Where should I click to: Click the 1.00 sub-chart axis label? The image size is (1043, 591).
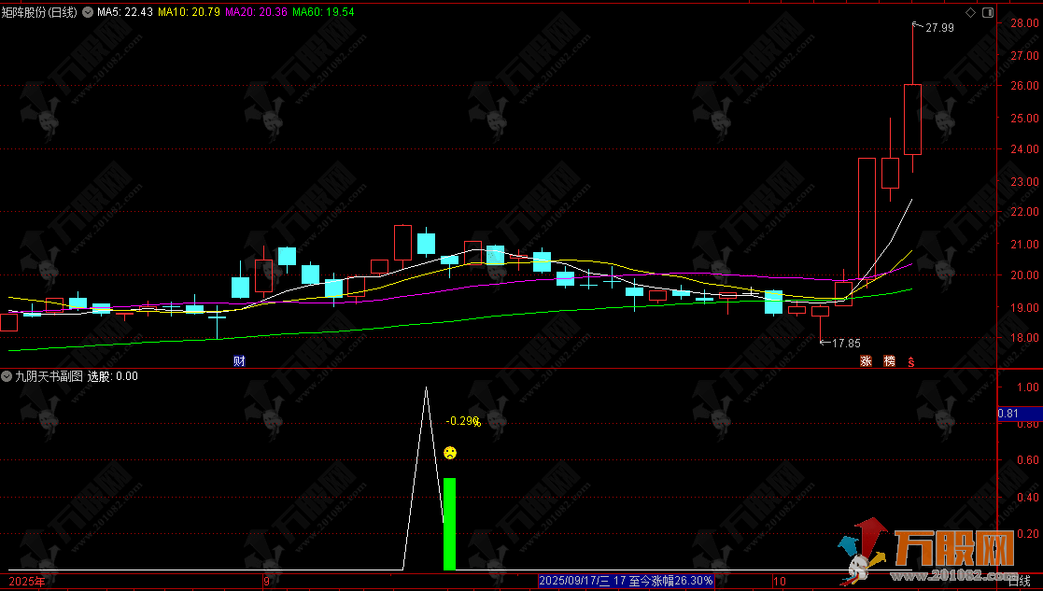[x=1028, y=387]
